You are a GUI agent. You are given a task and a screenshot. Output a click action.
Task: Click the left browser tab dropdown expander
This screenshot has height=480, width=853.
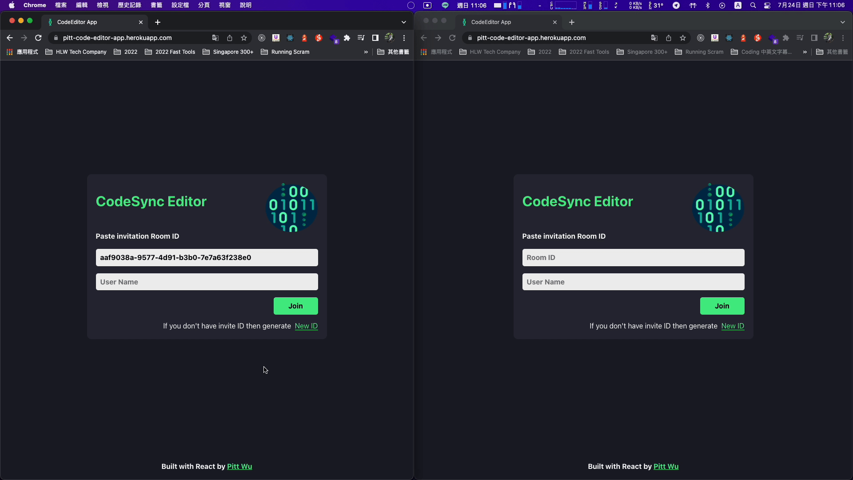point(404,22)
